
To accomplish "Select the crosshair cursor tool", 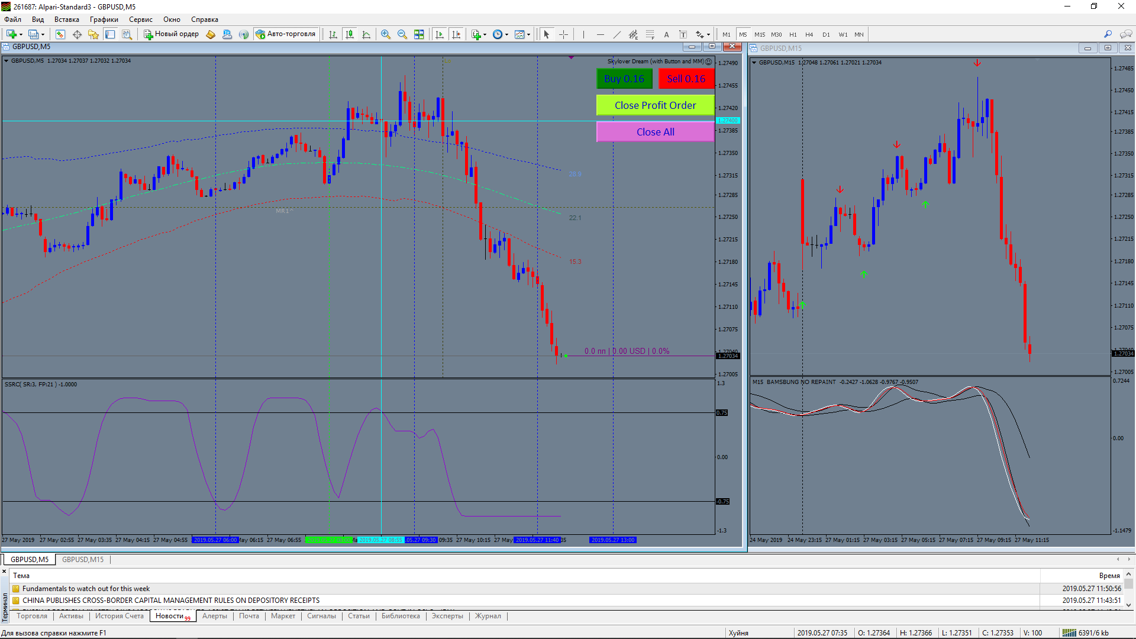I will pyautogui.click(x=563, y=34).
